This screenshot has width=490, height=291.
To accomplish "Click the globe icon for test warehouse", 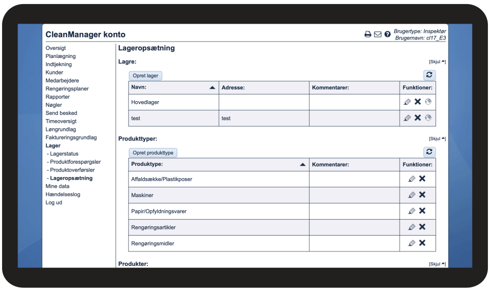I will coord(428,118).
